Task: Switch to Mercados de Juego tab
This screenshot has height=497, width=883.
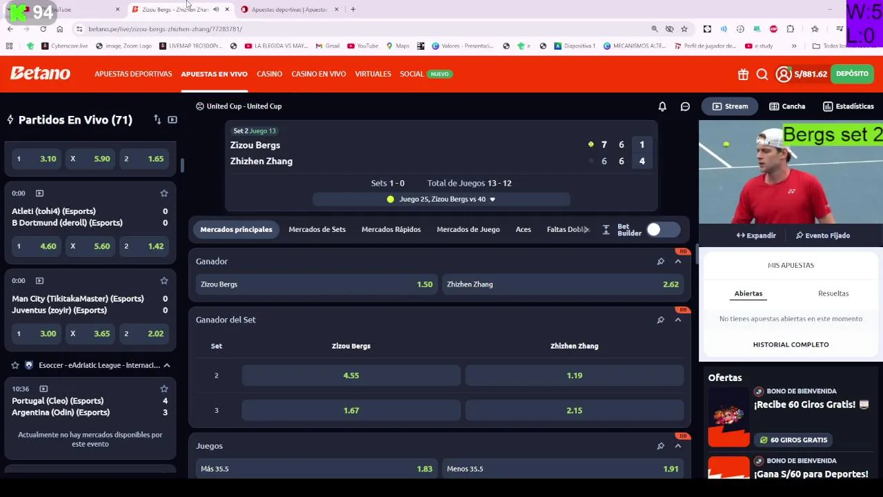Action: click(468, 229)
